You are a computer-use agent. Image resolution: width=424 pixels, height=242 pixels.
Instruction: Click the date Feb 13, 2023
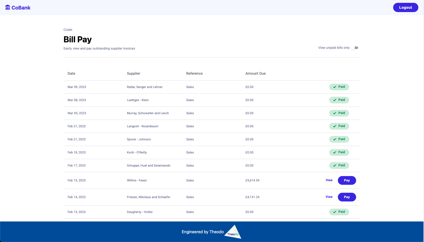click(77, 212)
